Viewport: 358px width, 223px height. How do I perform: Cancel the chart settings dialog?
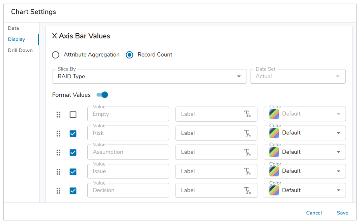click(314, 213)
